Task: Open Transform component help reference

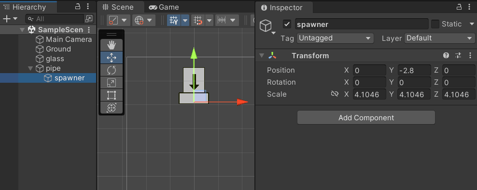Action: 446,55
